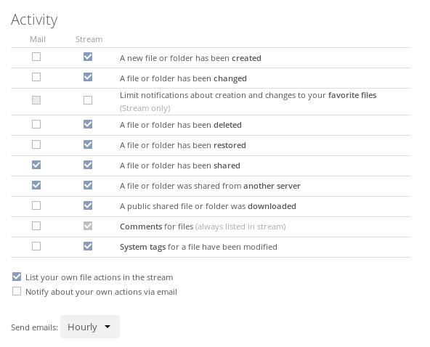Click the Stream column header
This screenshot has height=347, width=430.
tap(89, 39)
